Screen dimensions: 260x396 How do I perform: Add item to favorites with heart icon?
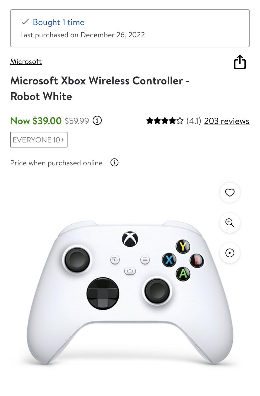pos(230,193)
